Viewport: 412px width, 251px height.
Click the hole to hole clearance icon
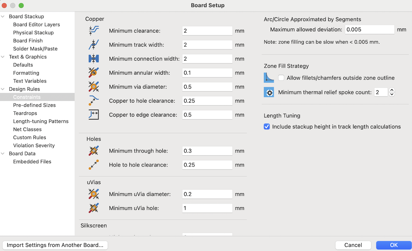point(94,165)
